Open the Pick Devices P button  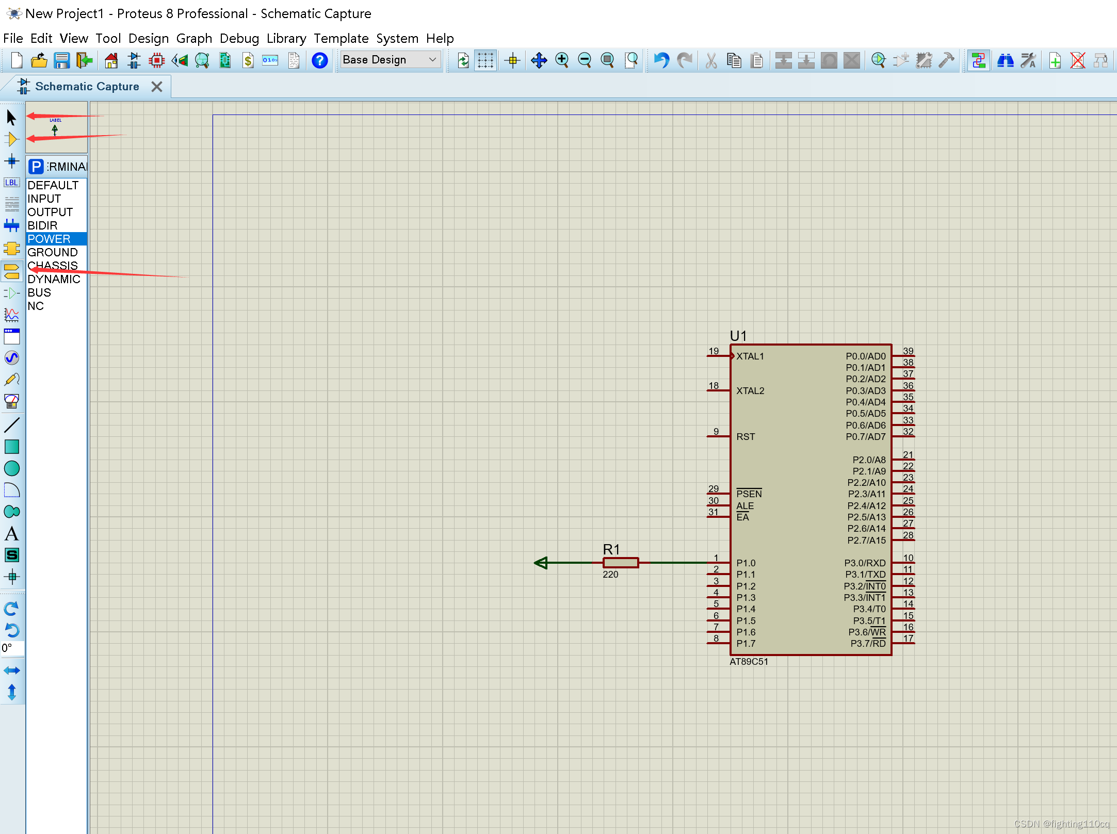click(x=36, y=167)
